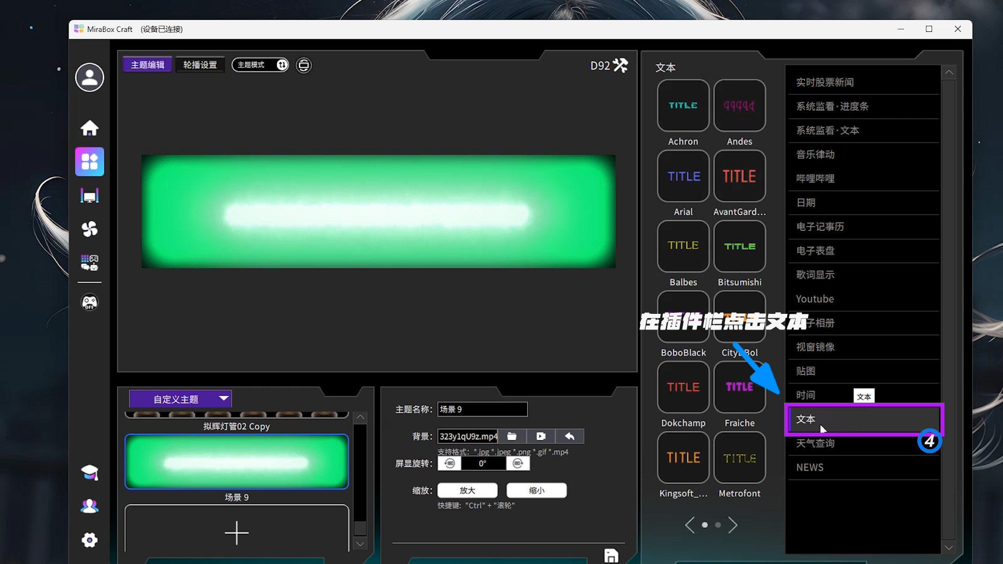This screenshot has width=1003, height=564.
Task: Open the home page from sidebar
Action: pos(89,128)
